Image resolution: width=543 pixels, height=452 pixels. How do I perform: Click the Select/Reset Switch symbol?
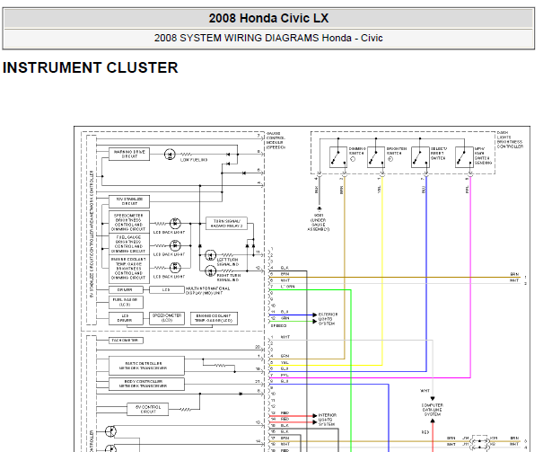coord(420,158)
